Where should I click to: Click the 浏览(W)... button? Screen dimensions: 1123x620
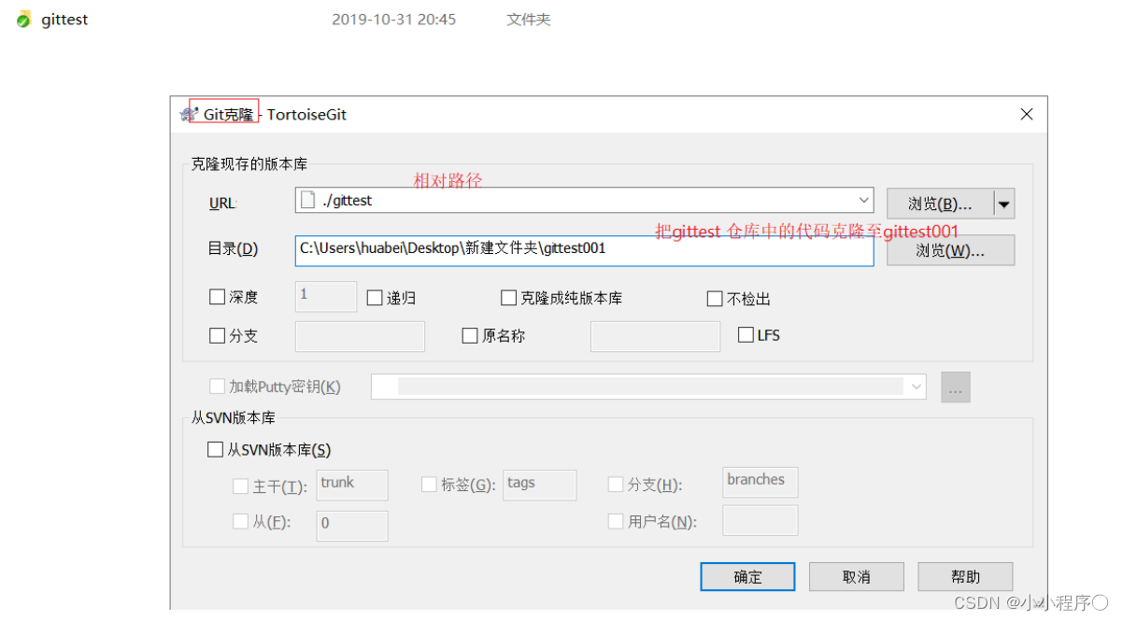pyautogui.click(x=950, y=250)
